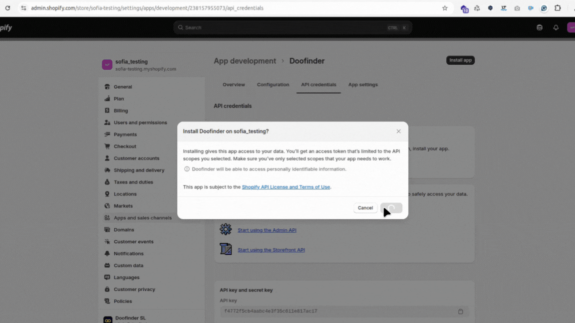Open the browser extensions puzzle icon
This screenshot has height=323, width=575.
tap(558, 7)
